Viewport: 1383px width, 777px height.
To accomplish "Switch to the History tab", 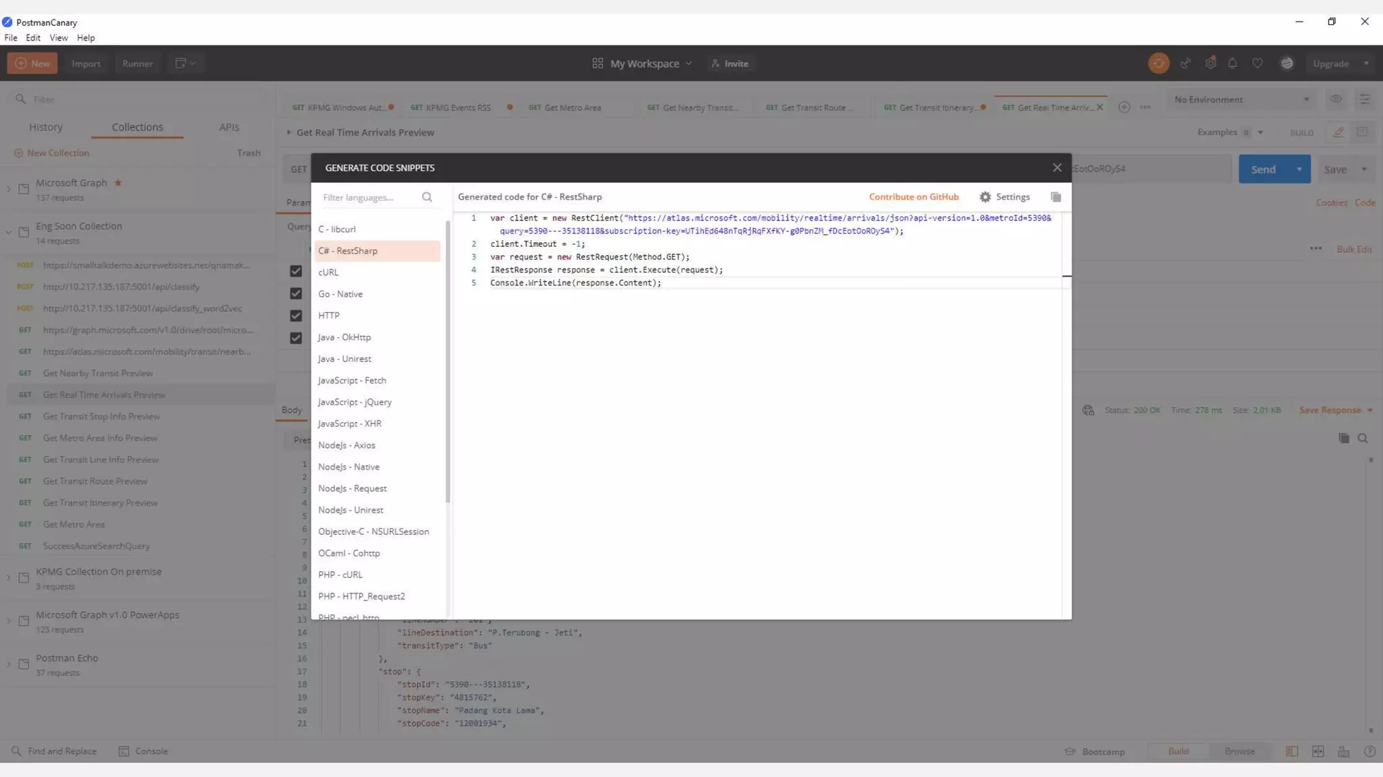I will (46, 127).
